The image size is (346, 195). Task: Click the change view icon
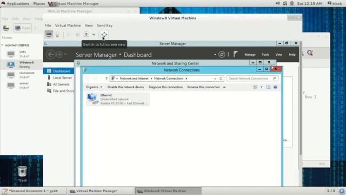coord(255,87)
